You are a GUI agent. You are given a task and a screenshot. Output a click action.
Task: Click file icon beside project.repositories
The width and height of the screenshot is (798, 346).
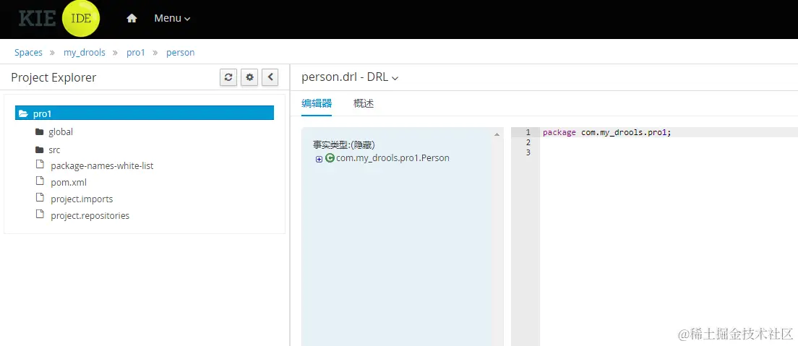[x=40, y=215]
